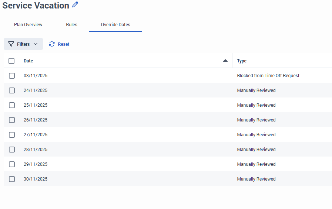Click the Blocked from Time Off Request cell
Image resolution: width=332 pixels, height=209 pixels.
(x=268, y=76)
